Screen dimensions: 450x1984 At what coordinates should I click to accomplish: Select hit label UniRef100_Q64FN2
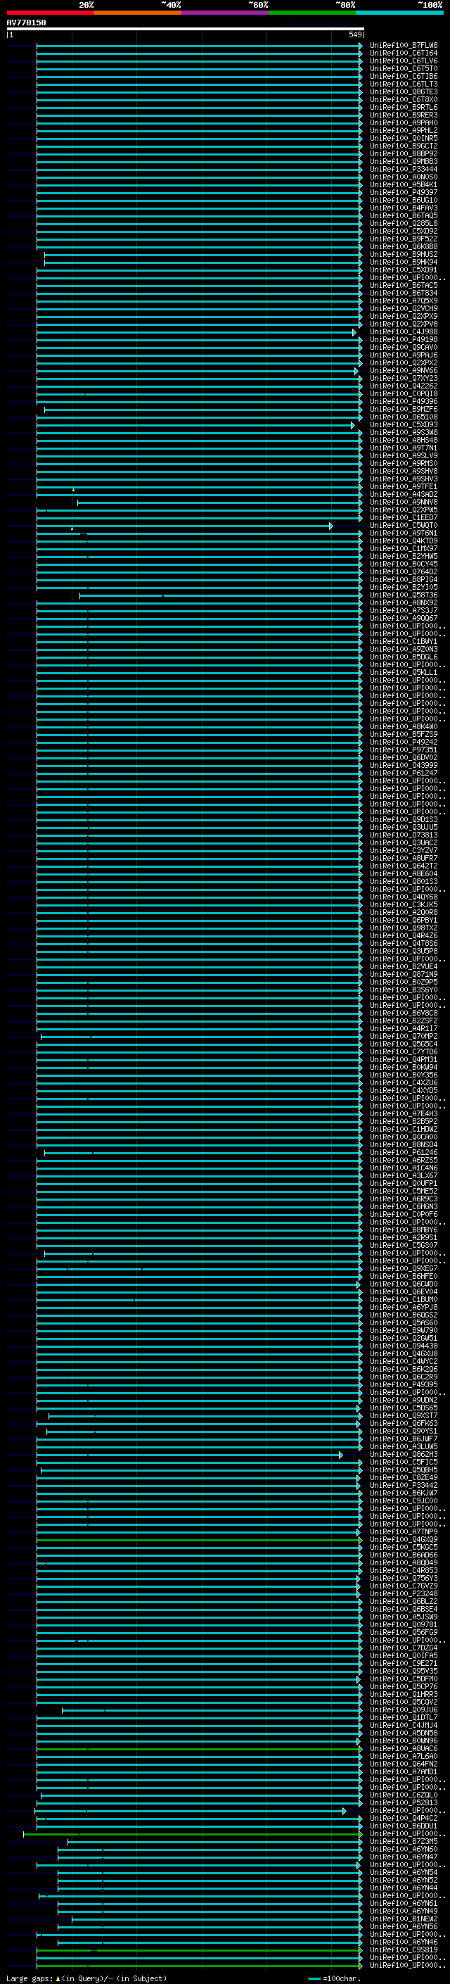click(x=404, y=1764)
